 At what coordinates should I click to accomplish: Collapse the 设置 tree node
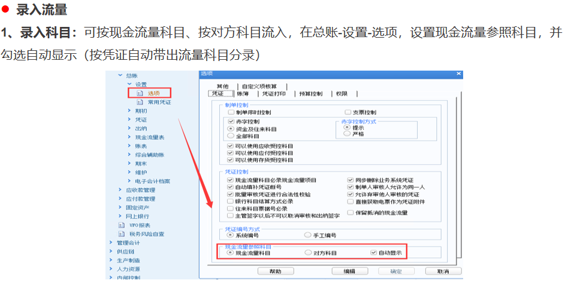[129, 84]
